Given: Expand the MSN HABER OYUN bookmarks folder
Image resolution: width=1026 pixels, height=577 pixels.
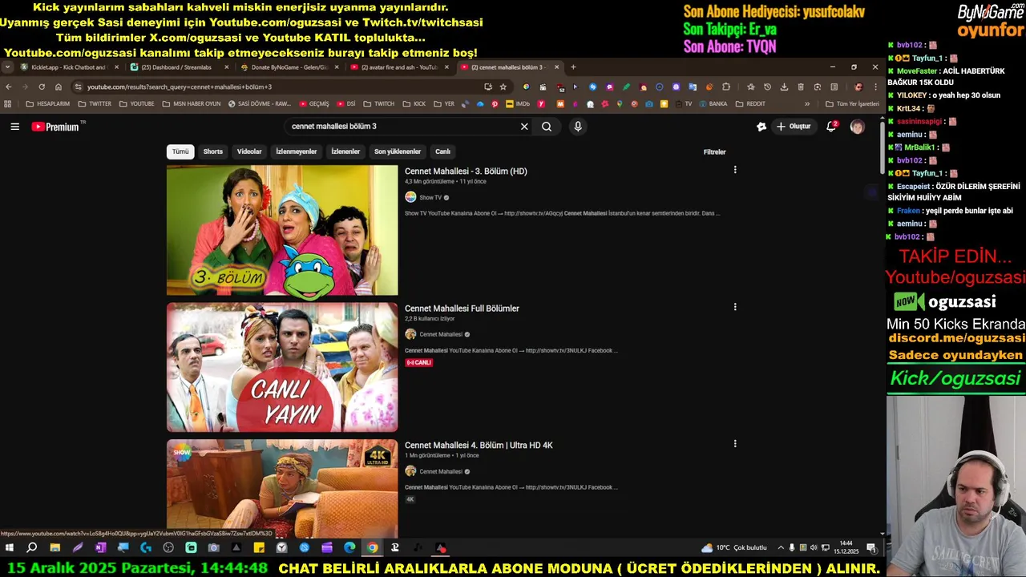Looking at the screenshot, I should 191,103.
